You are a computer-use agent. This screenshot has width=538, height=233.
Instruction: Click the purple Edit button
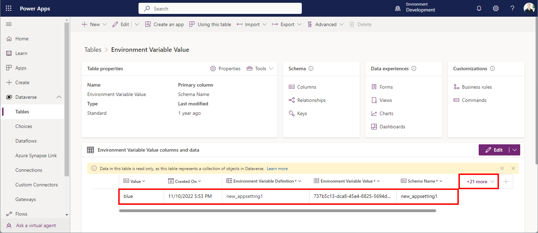tap(494, 150)
